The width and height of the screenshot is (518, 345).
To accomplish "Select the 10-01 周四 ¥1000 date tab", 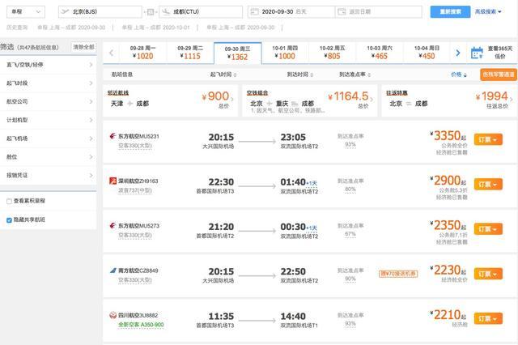I will (x=285, y=53).
